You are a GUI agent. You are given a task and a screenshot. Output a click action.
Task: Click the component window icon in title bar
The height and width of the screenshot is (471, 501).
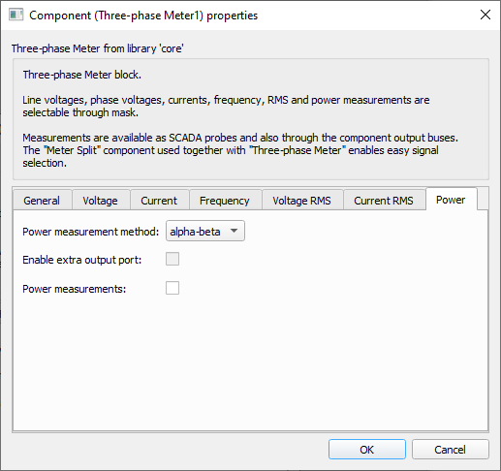[16, 15]
